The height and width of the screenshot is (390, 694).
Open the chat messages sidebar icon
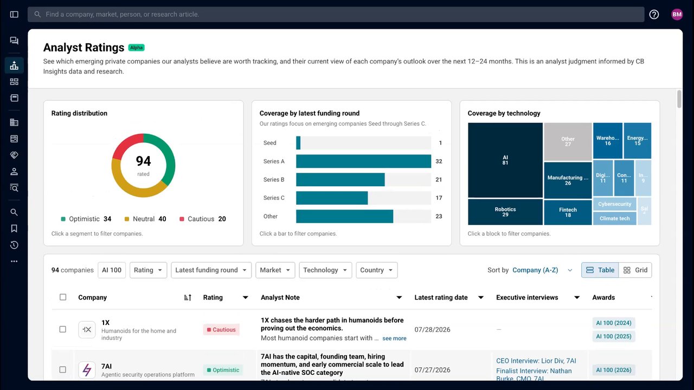pos(14,41)
